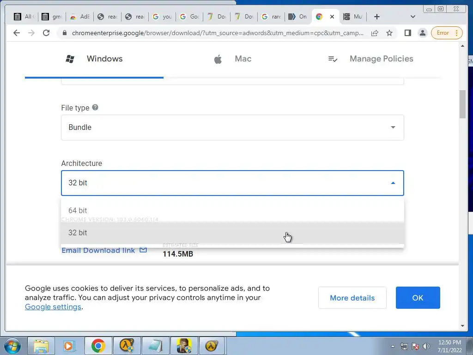This screenshot has height=355, width=473.
Task: Switch to the 'AdE' tab
Action: (79, 17)
